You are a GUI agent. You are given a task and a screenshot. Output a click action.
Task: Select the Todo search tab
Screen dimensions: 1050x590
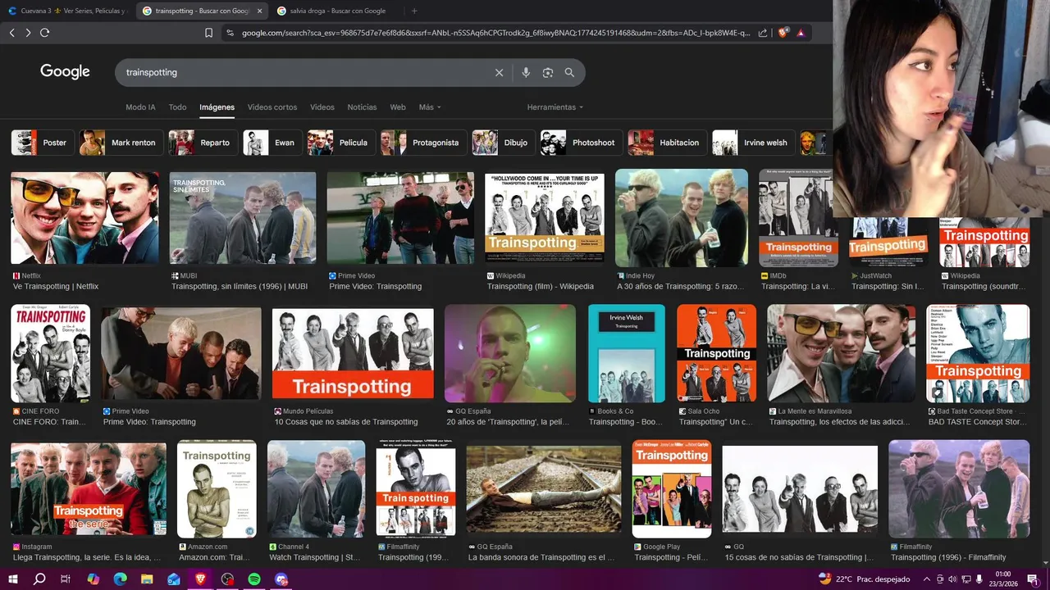pos(177,107)
